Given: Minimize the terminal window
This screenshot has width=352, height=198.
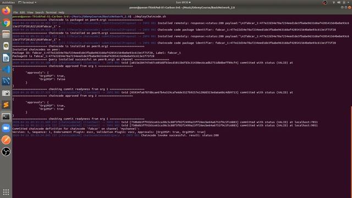Looking at the screenshot, I should click(342, 7).
